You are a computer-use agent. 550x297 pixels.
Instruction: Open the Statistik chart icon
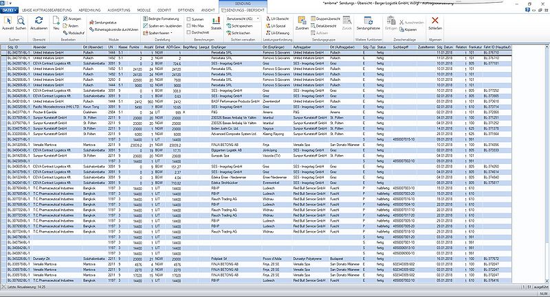pyautogui.click(x=216, y=23)
